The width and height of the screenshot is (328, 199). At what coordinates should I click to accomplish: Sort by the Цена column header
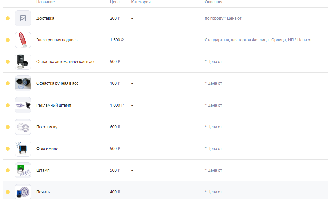pyautogui.click(x=115, y=2)
